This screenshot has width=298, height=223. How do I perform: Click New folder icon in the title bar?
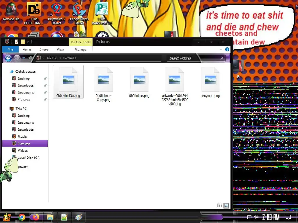pos(23,42)
